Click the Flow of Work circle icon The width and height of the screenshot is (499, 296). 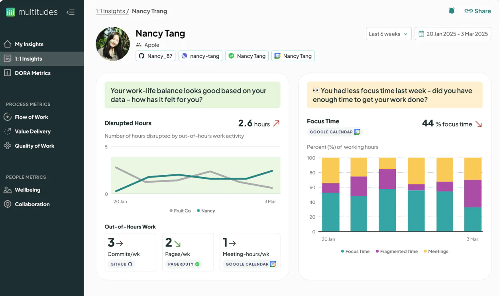(x=7, y=117)
